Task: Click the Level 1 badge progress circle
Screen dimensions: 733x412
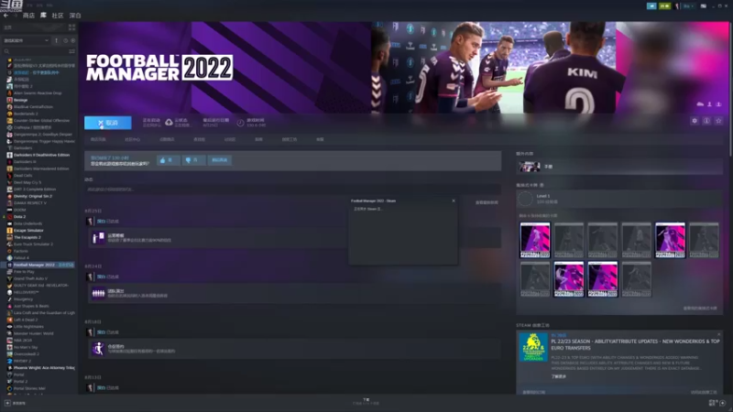Action: [525, 199]
